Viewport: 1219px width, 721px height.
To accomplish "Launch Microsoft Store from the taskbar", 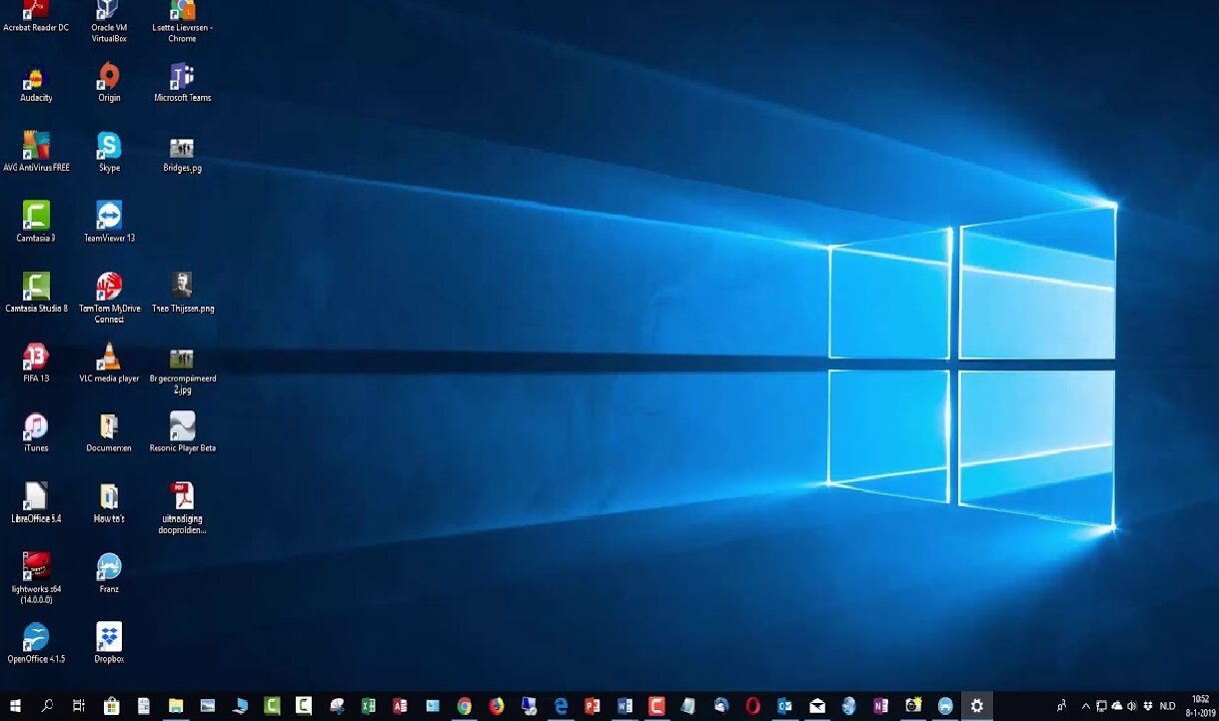I will [x=111, y=706].
